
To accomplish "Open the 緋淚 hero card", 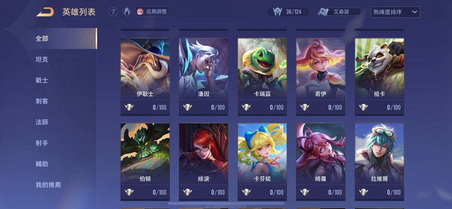I will click(x=204, y=162).
